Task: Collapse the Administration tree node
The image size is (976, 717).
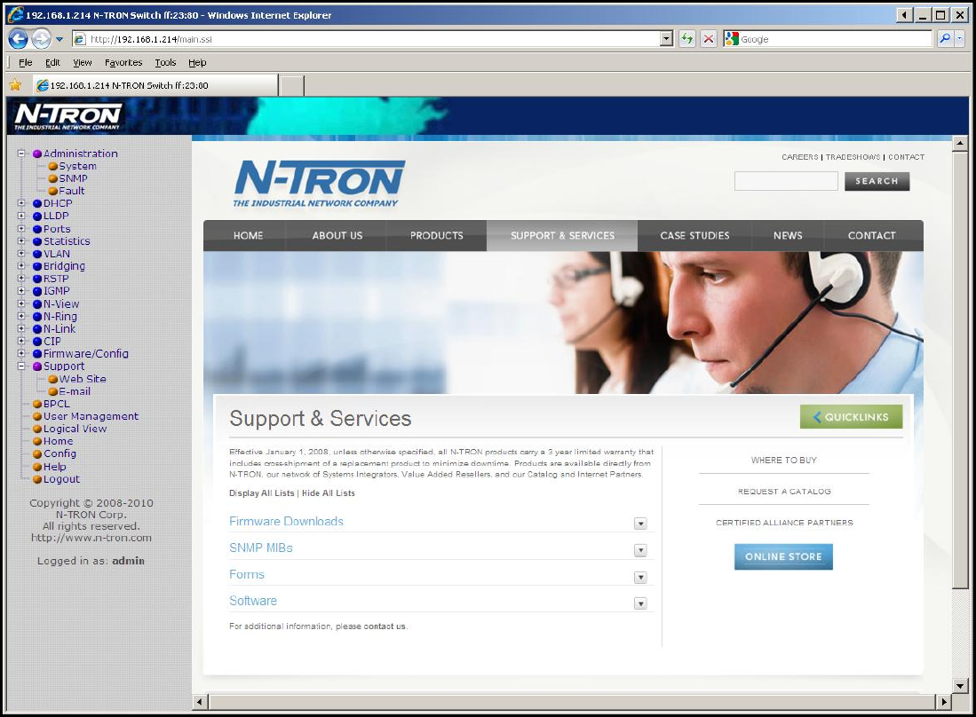Action: click(x=21, y=153)
